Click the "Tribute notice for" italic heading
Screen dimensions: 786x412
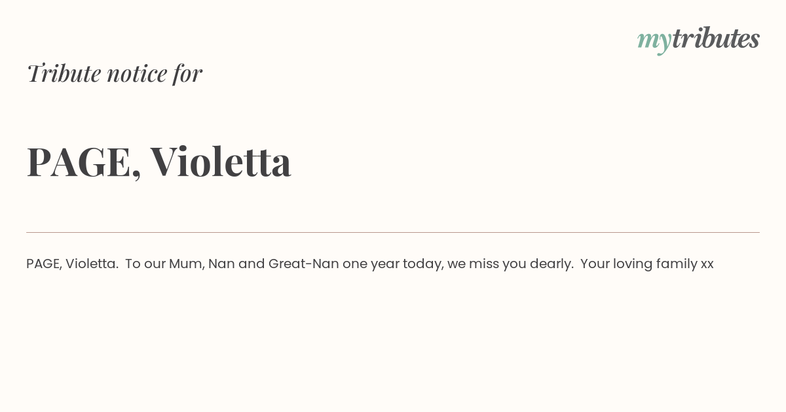tap(114, 73)
